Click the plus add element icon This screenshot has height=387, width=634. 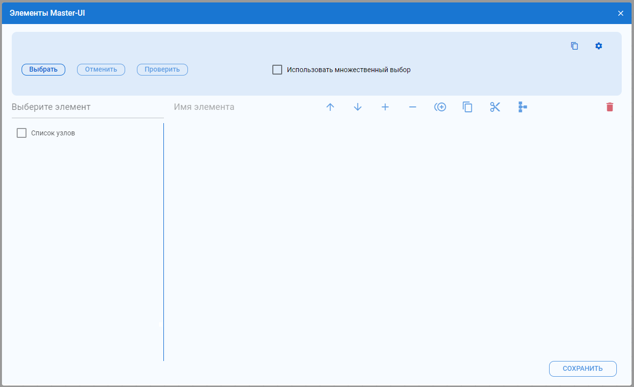point(385,107)
